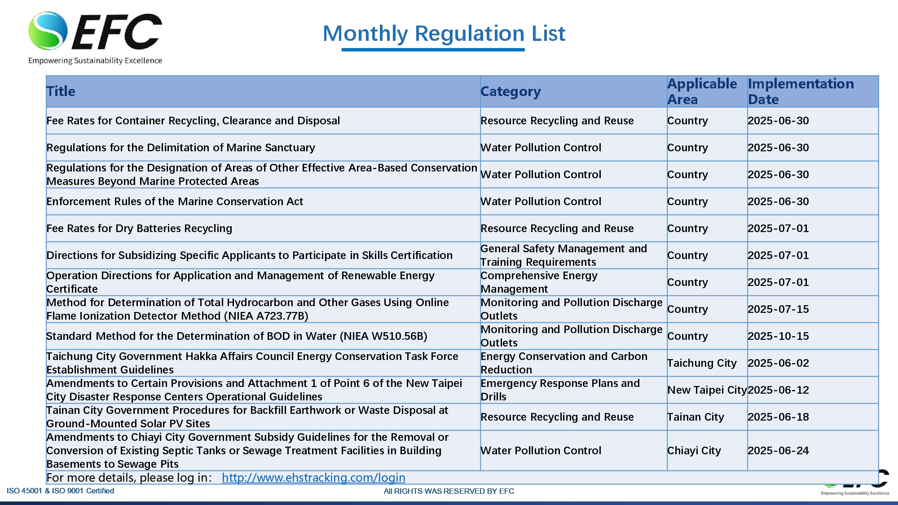Select 'Regulations for the Delimitation of Marine Sanctuary'
This screenshot has height=505, width=898.
tap(180, 148)
